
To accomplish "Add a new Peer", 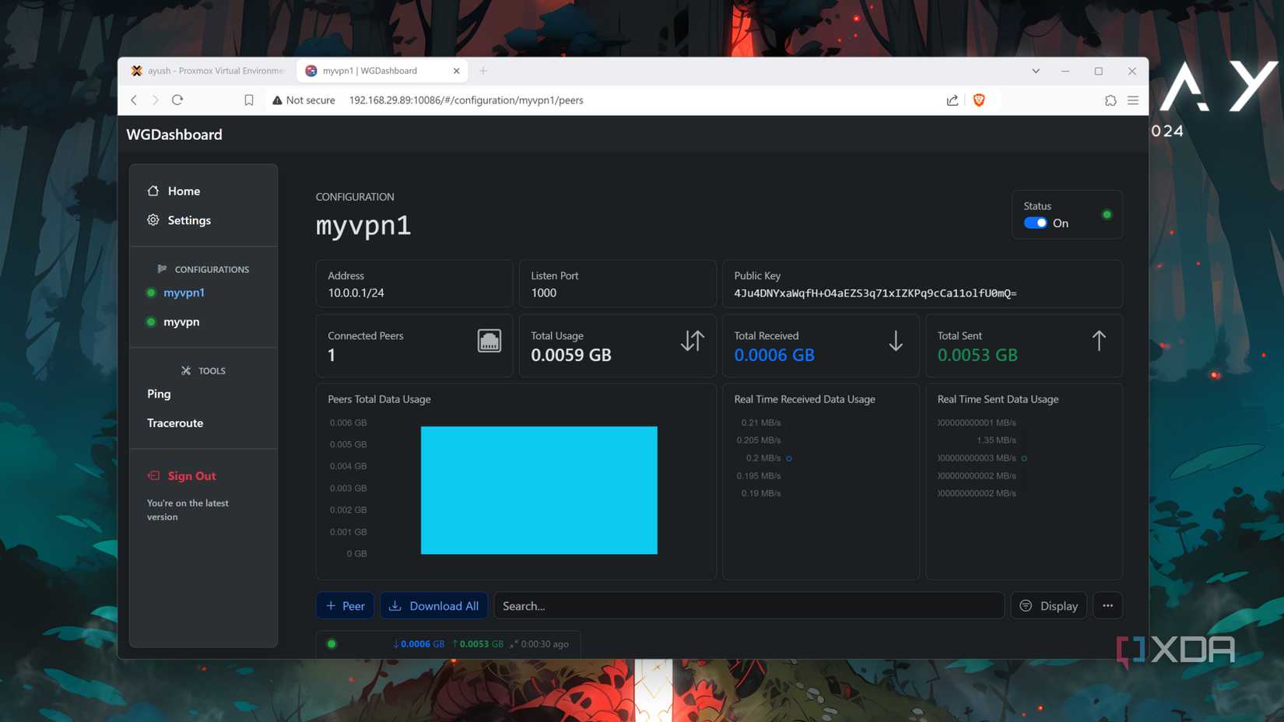I will (345, 605).
